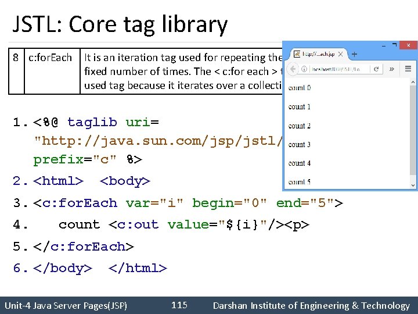Open the browser hamburger menu

click(x=408, y=69)
